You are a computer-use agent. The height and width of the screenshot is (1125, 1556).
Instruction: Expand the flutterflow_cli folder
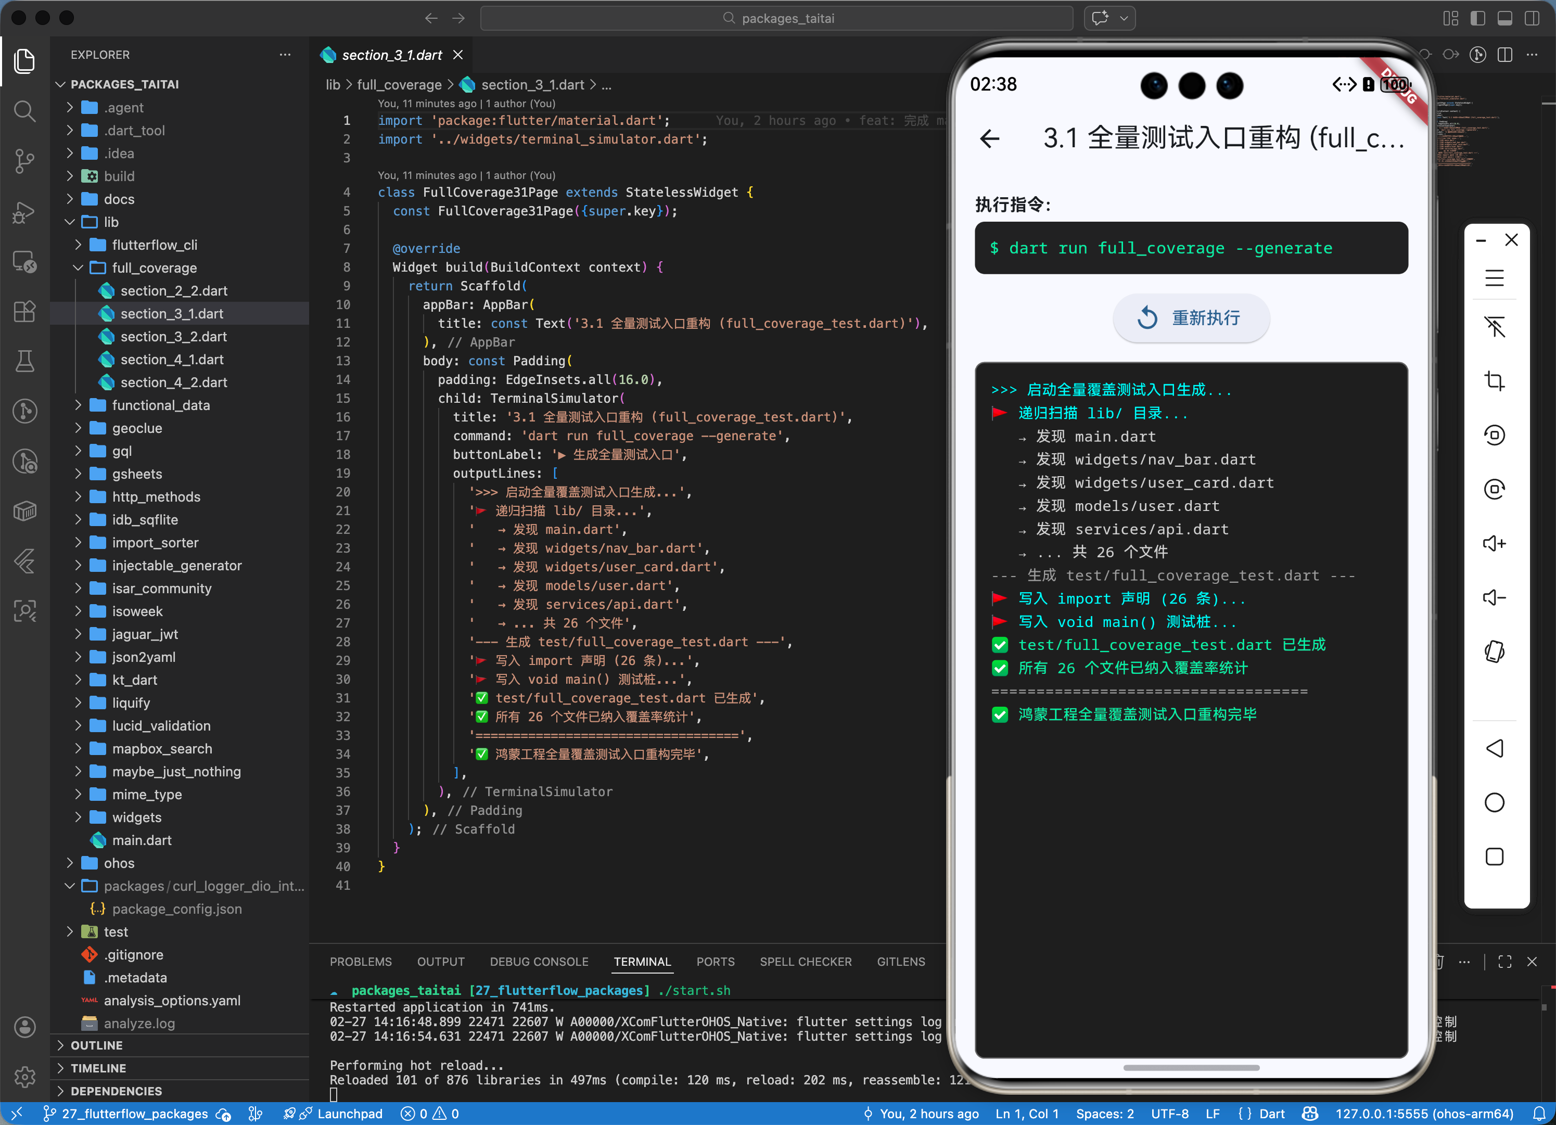point(155,245)
